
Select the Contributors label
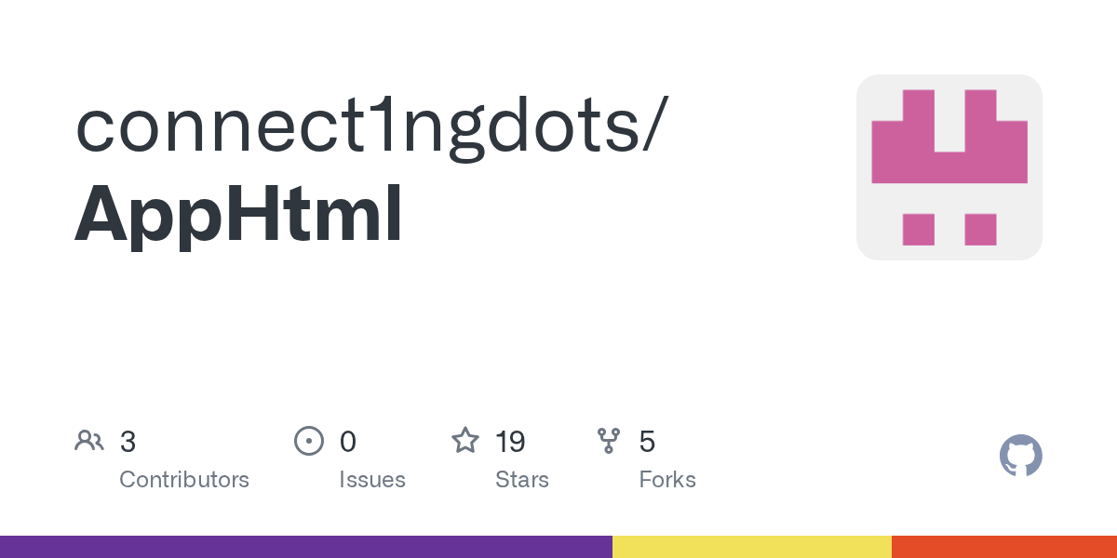click(184, 480)
